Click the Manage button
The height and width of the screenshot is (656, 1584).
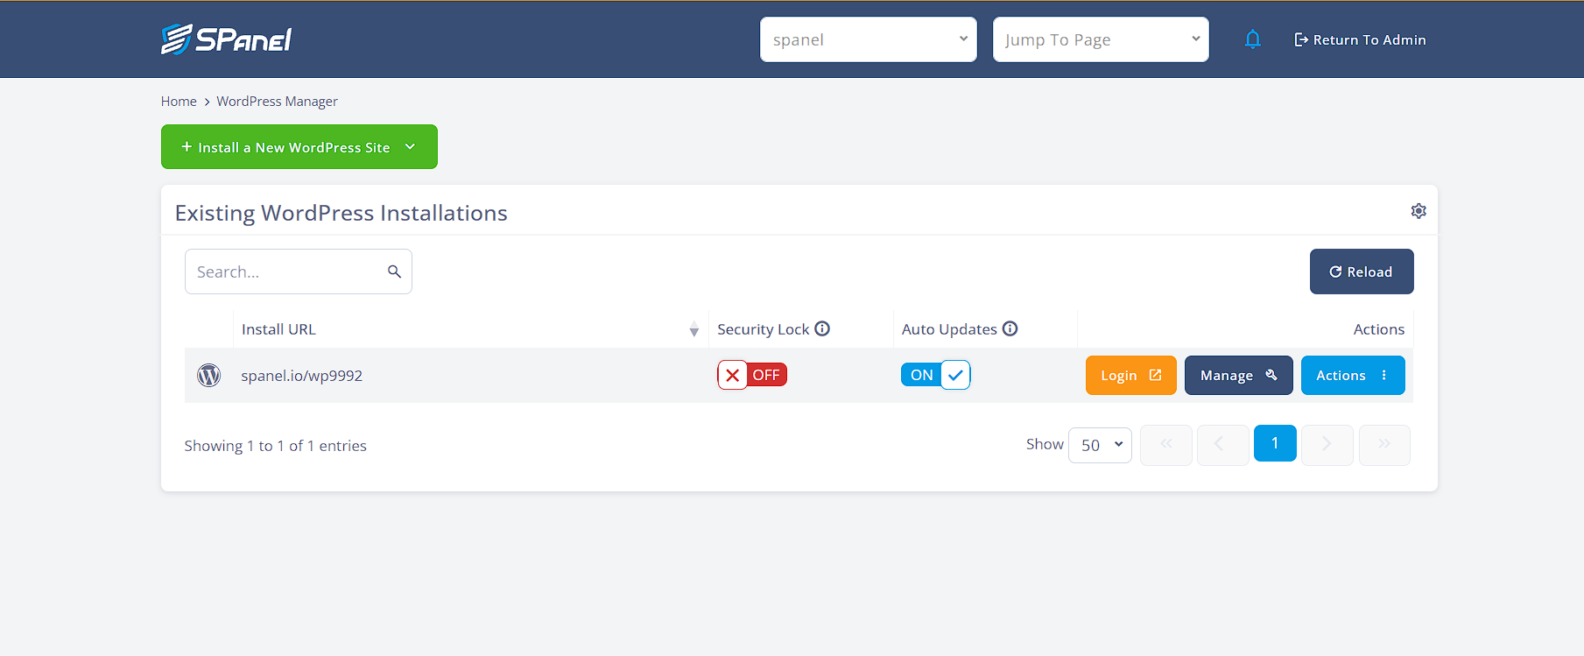tap(1238, 375)
